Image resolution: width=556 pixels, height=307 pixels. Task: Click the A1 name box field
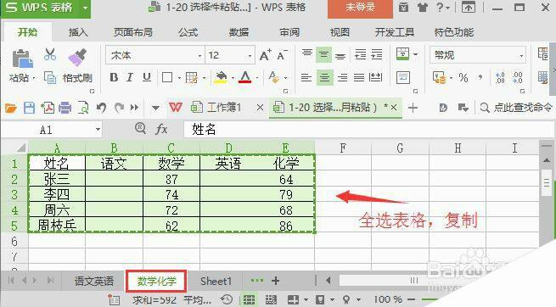coord(52,130)
